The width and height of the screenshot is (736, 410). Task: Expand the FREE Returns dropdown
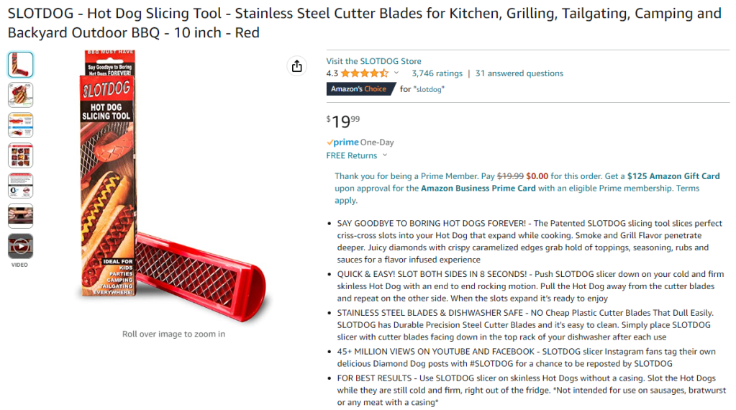coord(385,155)
